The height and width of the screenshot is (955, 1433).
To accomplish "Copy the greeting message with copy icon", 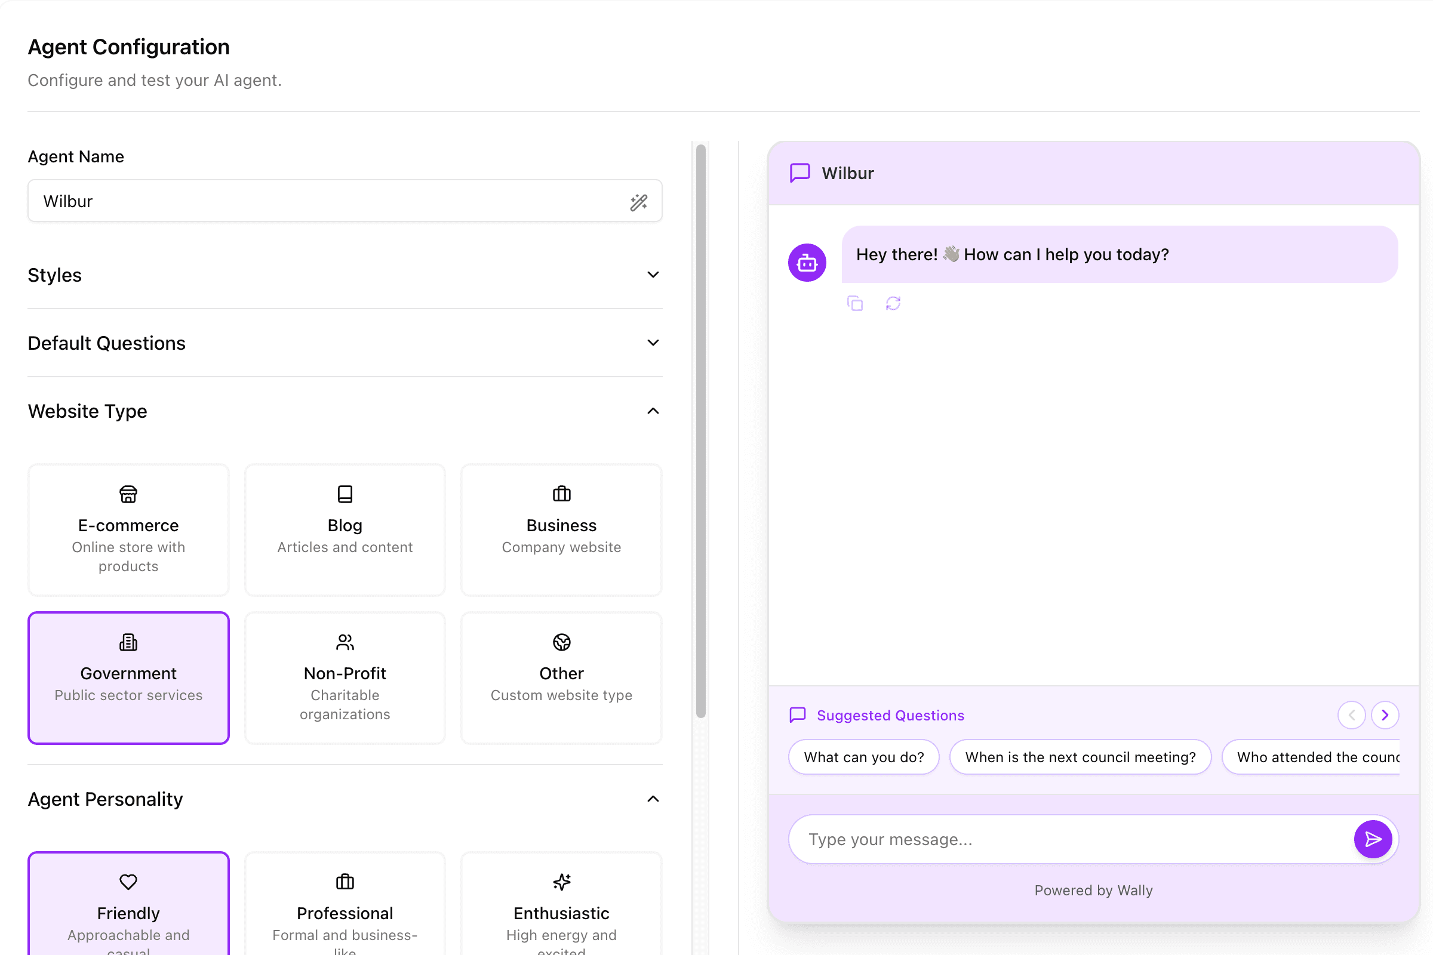I will click(855, 303).
